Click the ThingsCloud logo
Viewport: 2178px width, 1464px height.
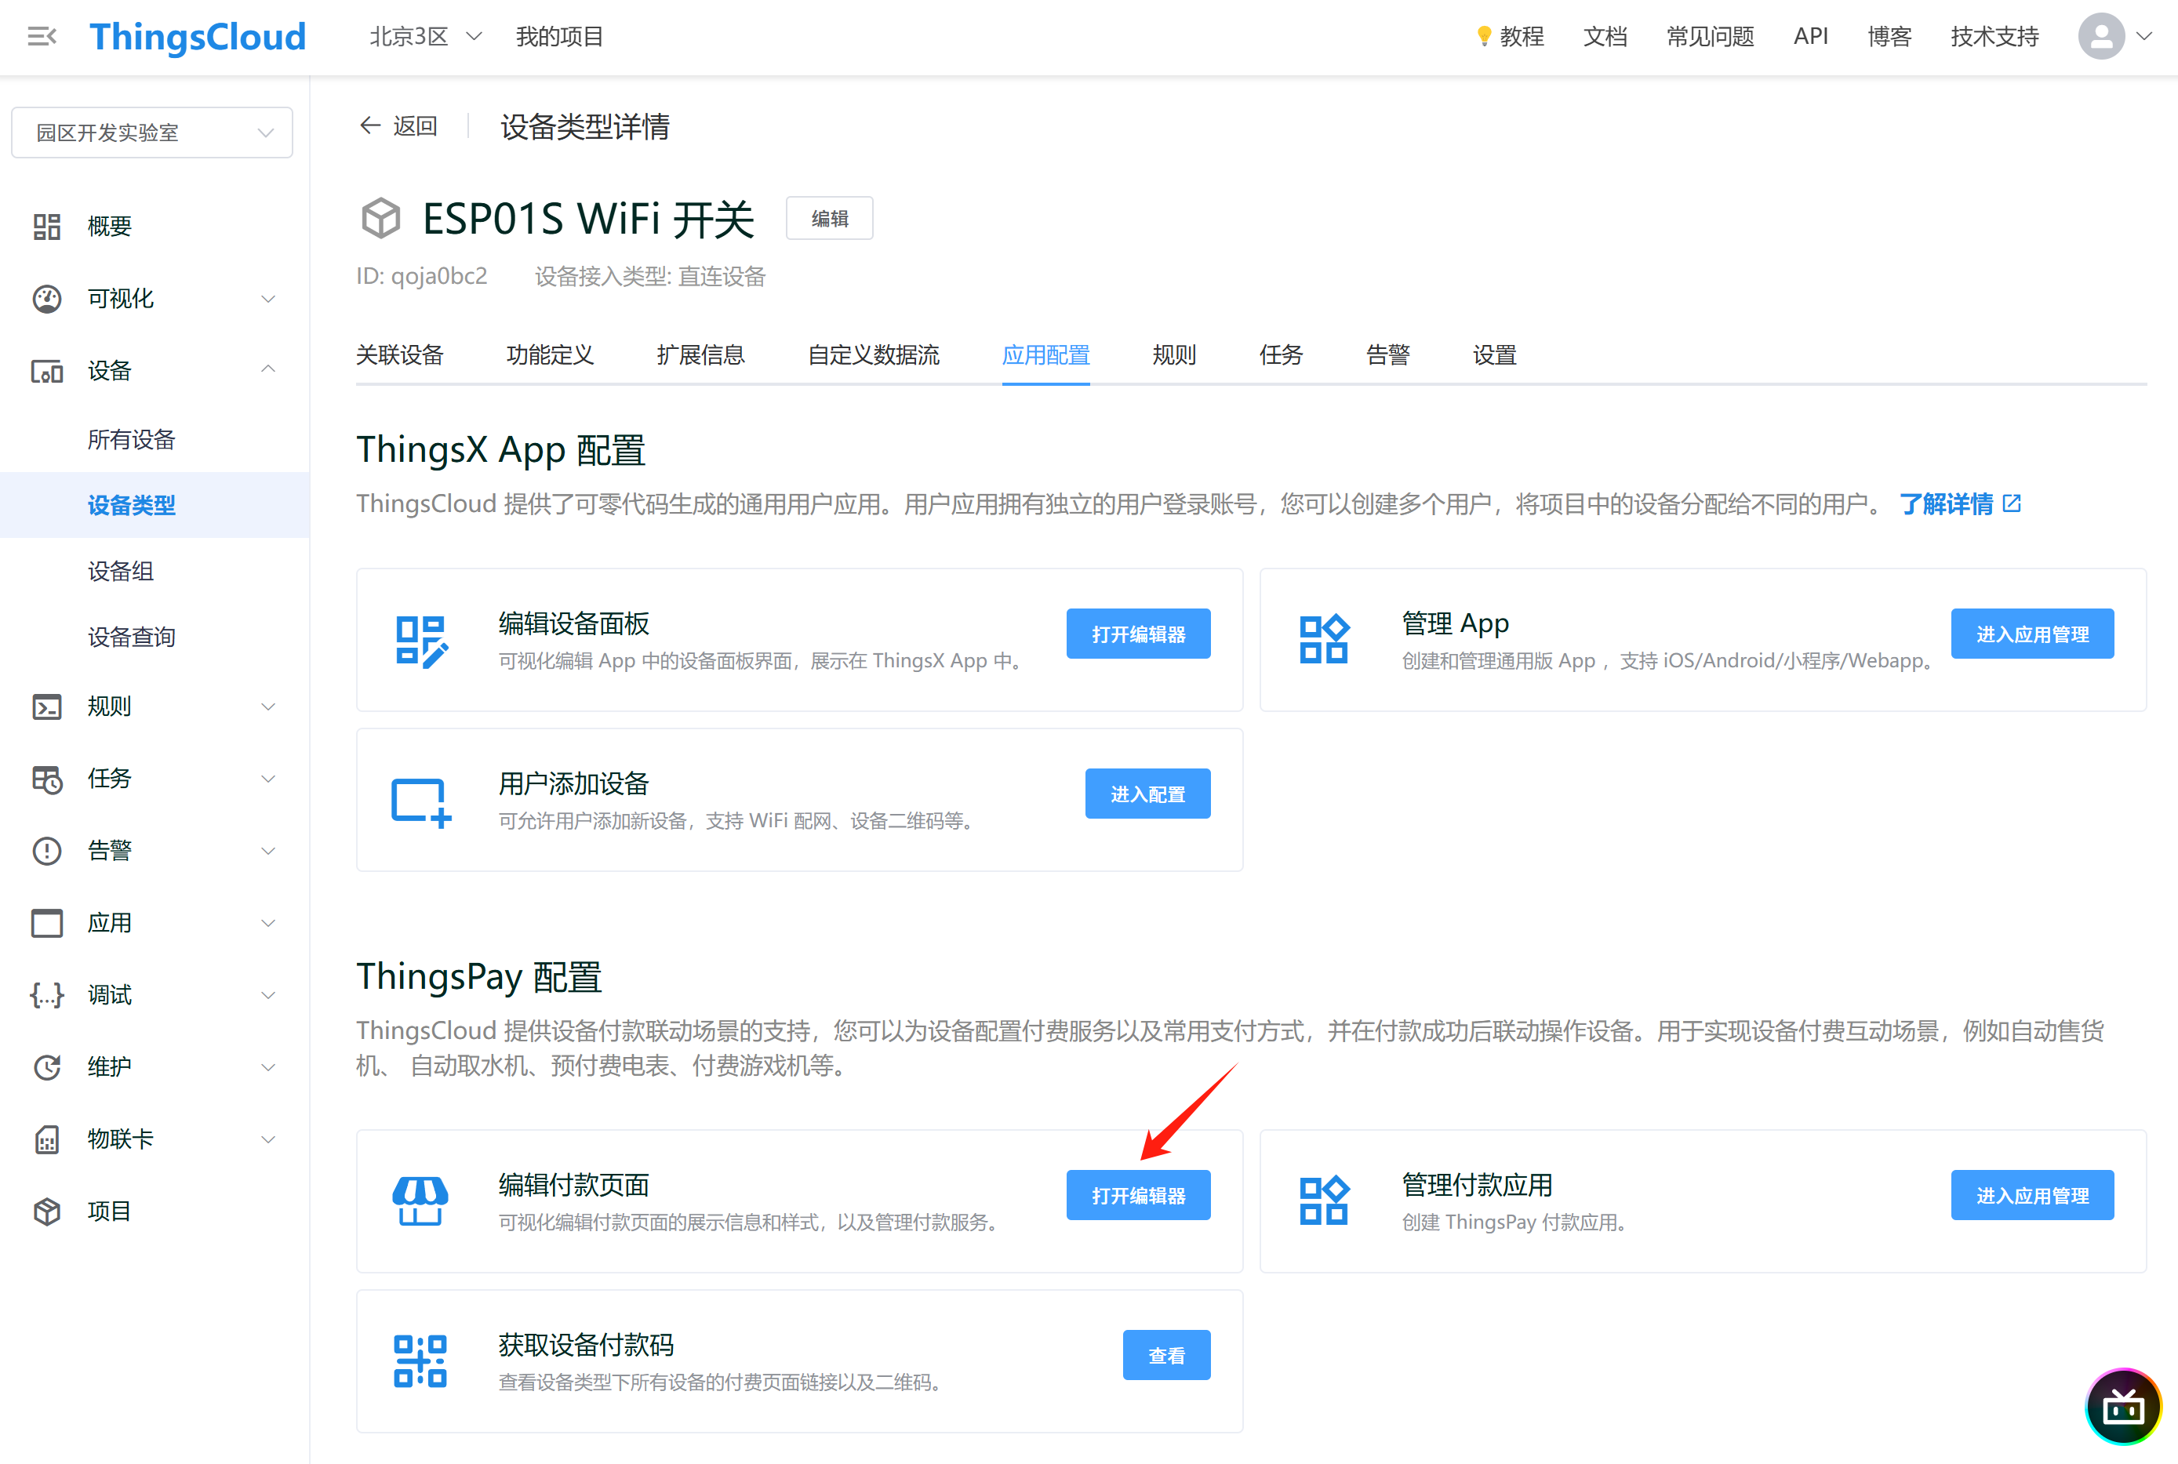pos(197,36)
